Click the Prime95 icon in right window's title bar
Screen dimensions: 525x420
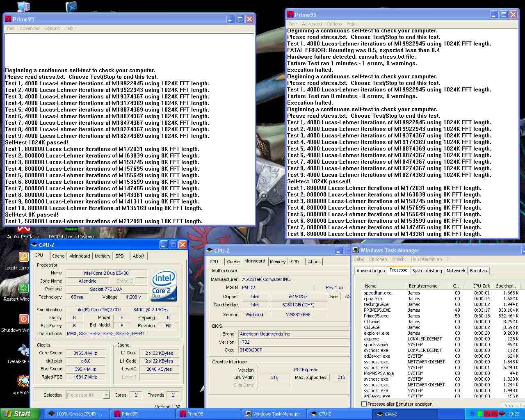tap(290, 15)
